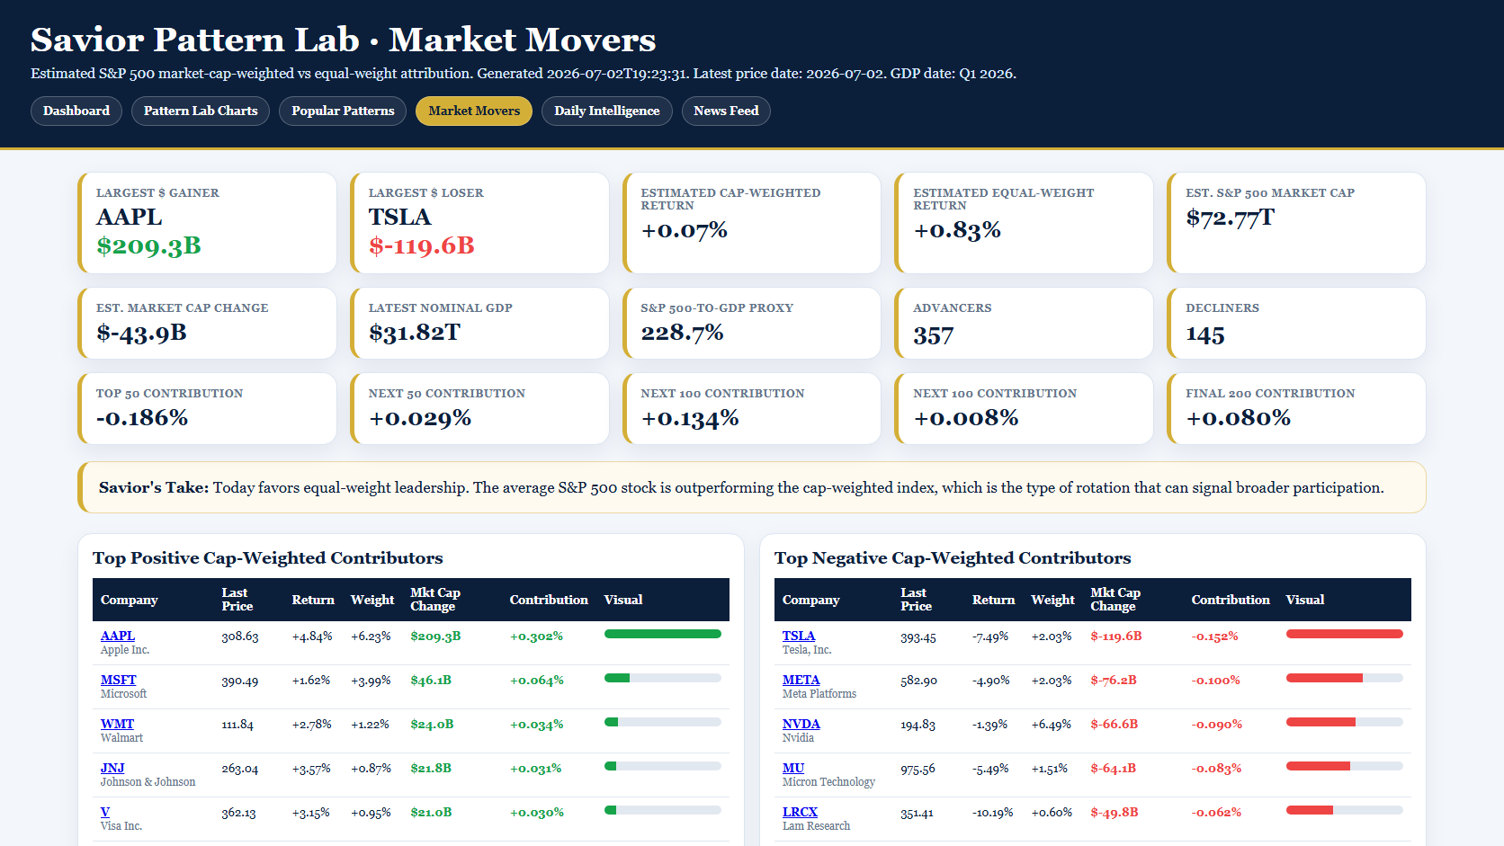Open the TSLA ticker link
Image resolution: width=1504 pixels, height=846 pixels.
click(799, 636)
